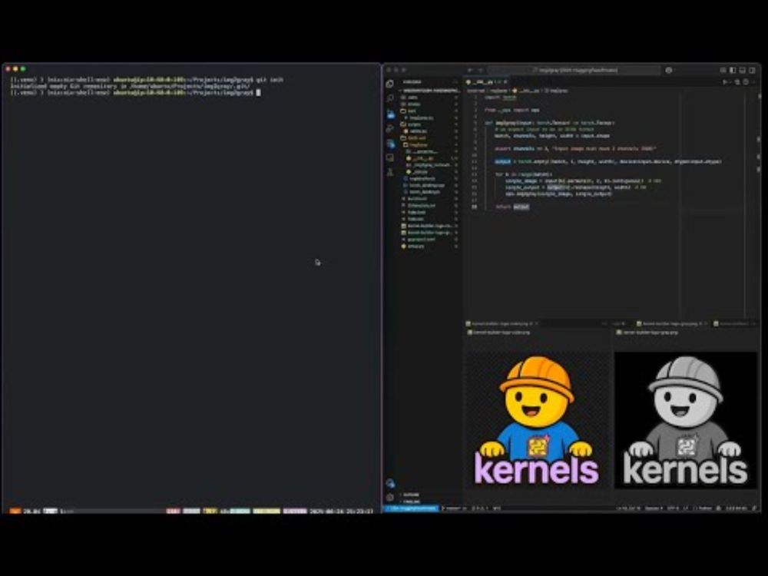Click the grayscale kernels logo image preview
This screenshot has height=576, width=768.
[686, 420]
